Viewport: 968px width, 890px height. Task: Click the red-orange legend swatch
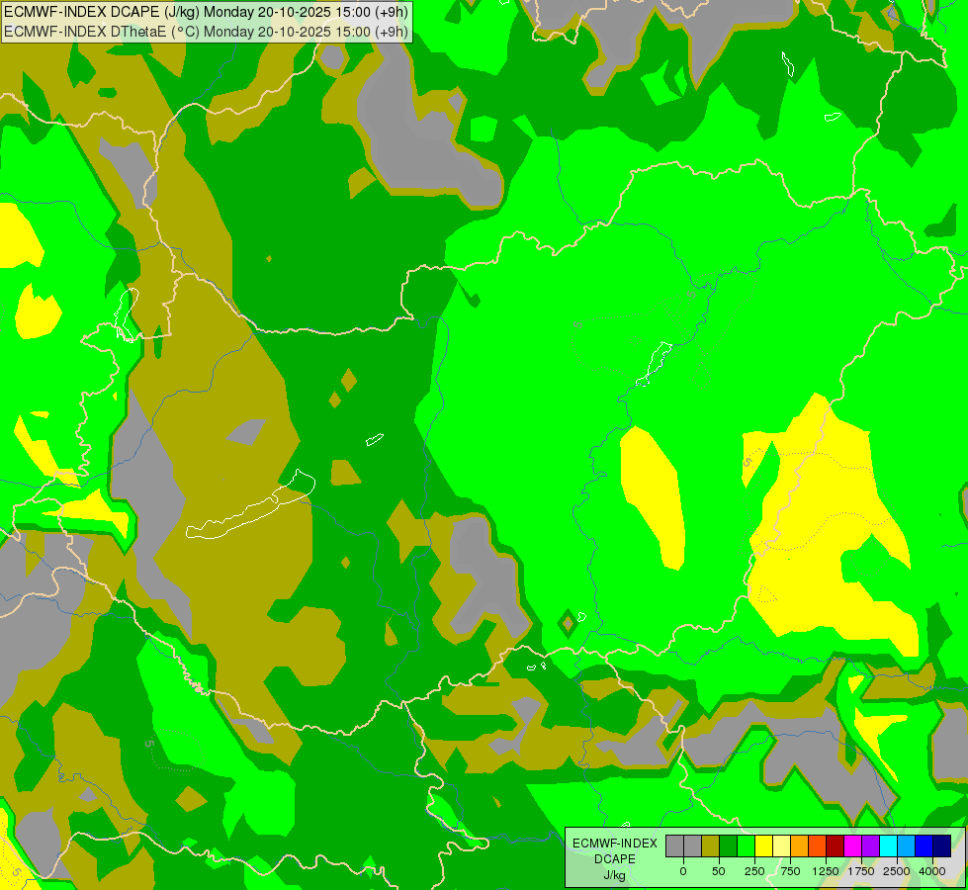pyautogui.click(x=818, y=846)
